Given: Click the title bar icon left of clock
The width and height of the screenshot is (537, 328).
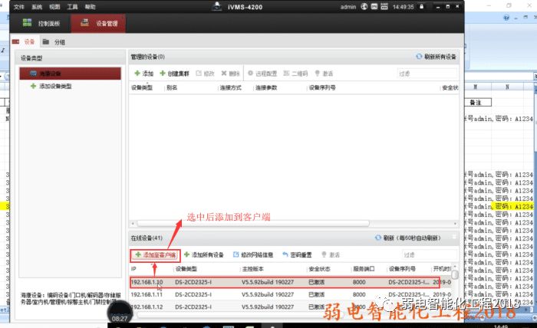Looking at the screenshot, I should pos(384,6).
